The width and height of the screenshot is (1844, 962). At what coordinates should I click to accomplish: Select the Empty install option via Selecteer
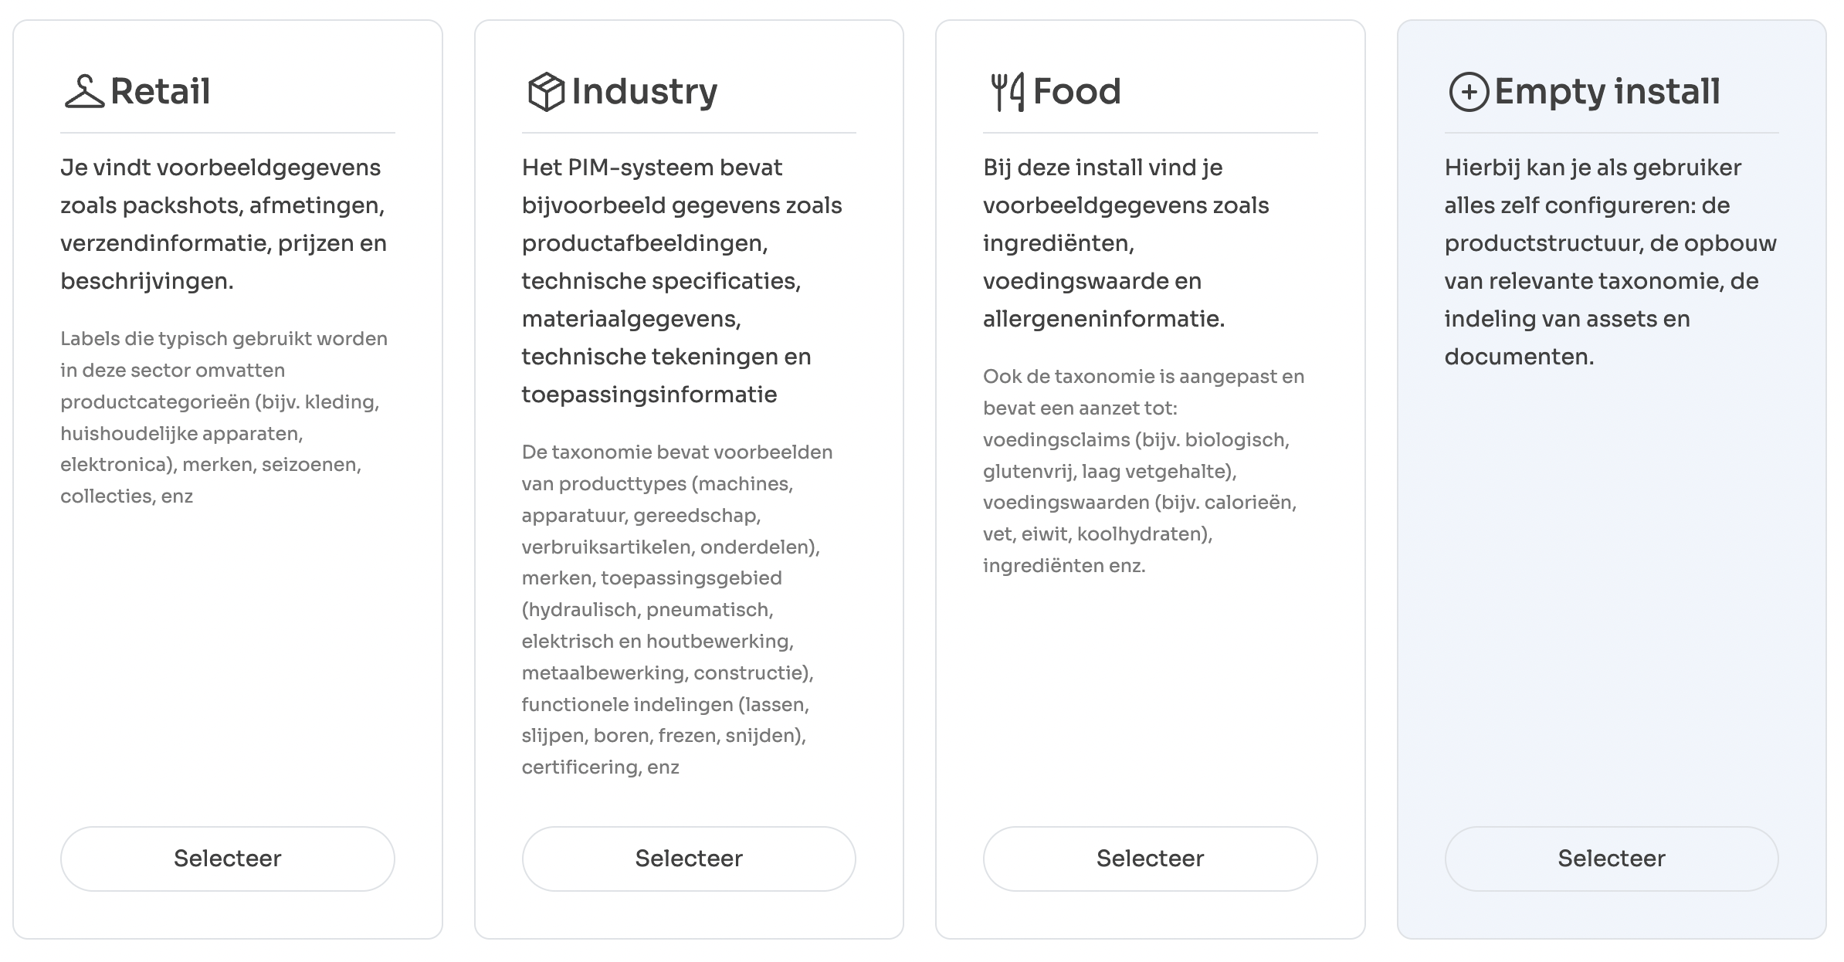click(1611, 859)
